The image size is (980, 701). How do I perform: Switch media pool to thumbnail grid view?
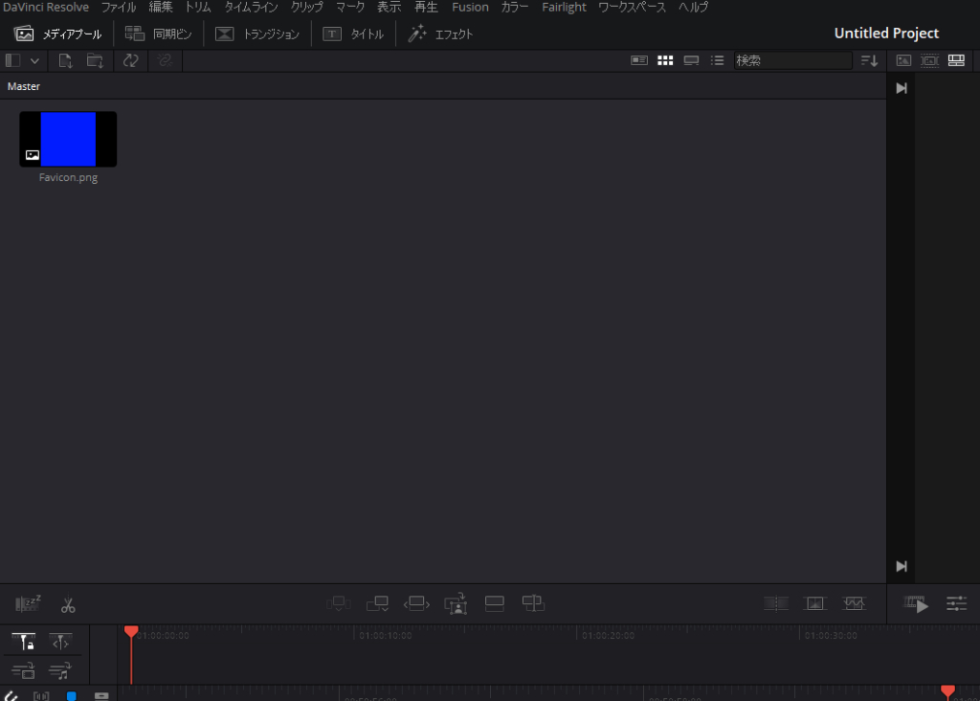click(x=665, y=60)
